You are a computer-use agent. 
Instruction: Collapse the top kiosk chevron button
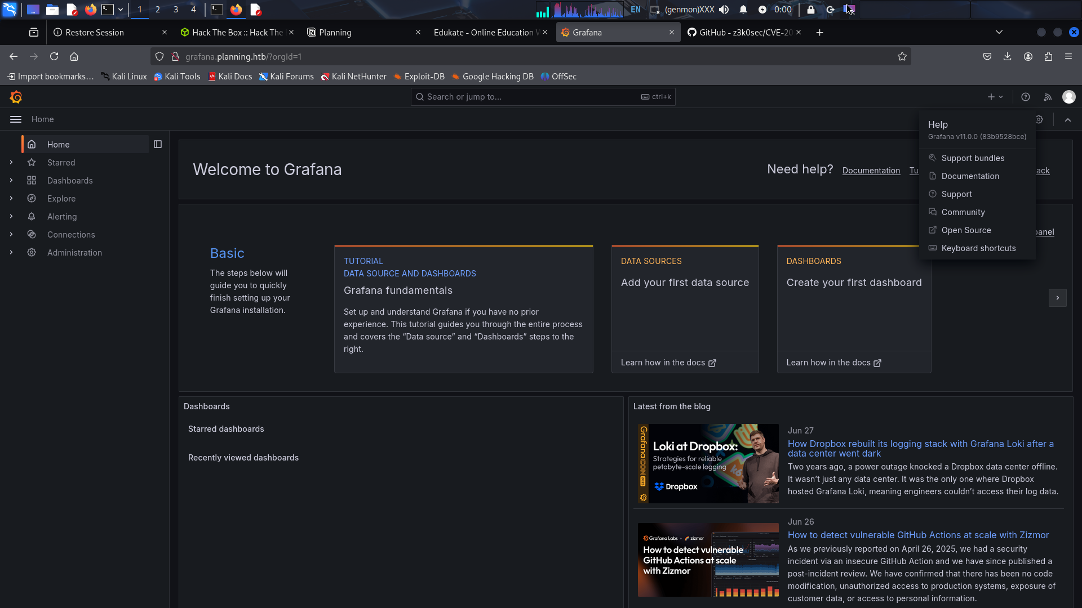pos(1068,120)
